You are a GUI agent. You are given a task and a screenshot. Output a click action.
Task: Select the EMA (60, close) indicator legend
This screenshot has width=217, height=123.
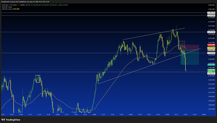tap(7, 9)
